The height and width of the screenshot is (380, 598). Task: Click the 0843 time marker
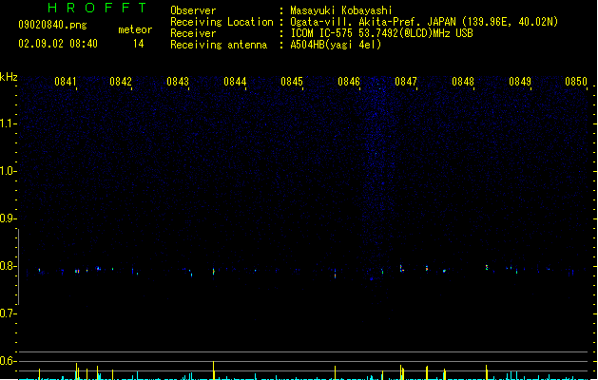[178, 82]
